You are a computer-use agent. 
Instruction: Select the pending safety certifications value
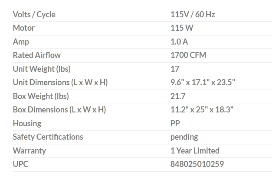pyautogui.click(x=184, y=137)
